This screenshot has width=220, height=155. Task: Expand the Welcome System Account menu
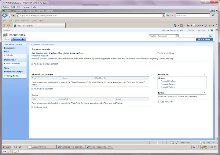point(174,30)
